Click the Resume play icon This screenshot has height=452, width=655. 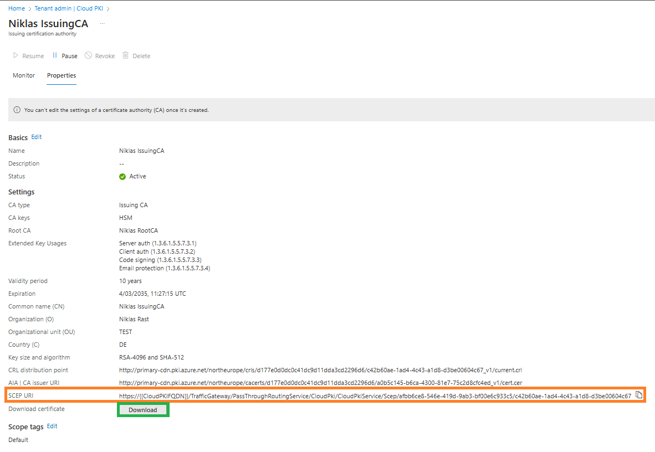[x=16, y=56]
